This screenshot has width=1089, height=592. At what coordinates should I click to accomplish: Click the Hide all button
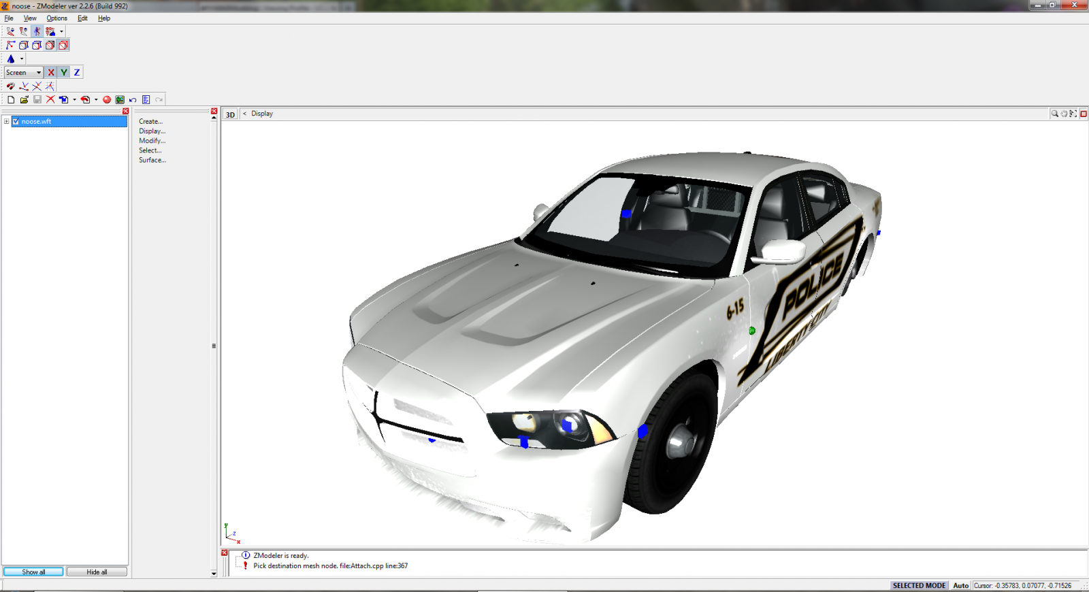97,572
